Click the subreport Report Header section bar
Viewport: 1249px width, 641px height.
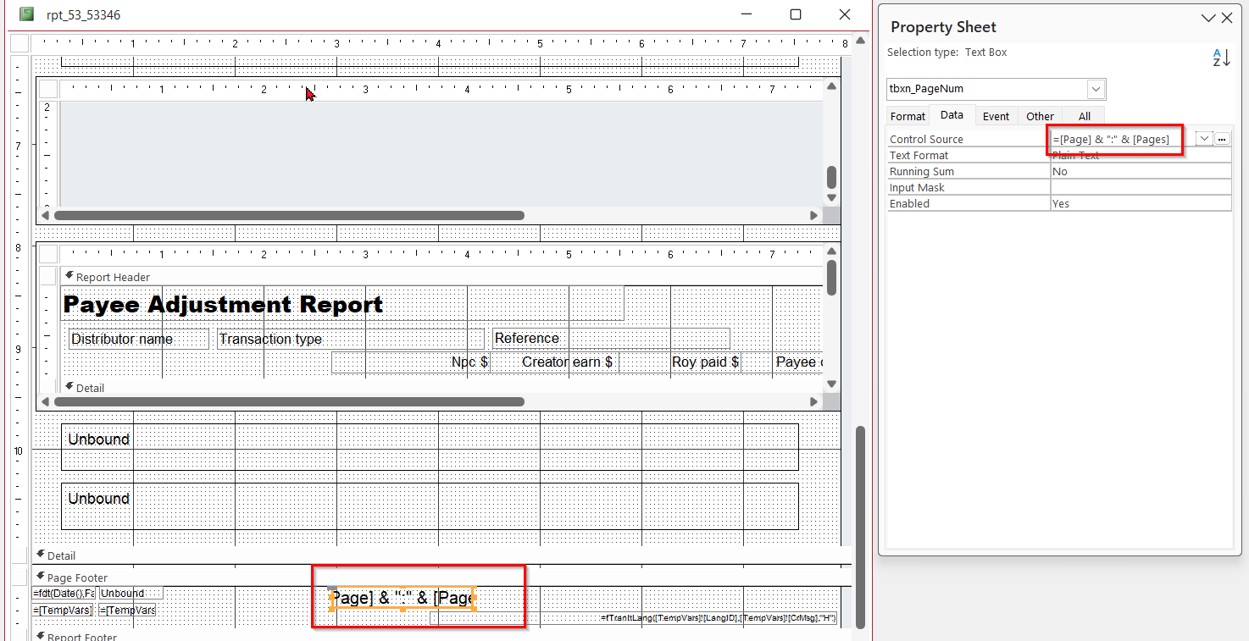click(x=441, y=277)
